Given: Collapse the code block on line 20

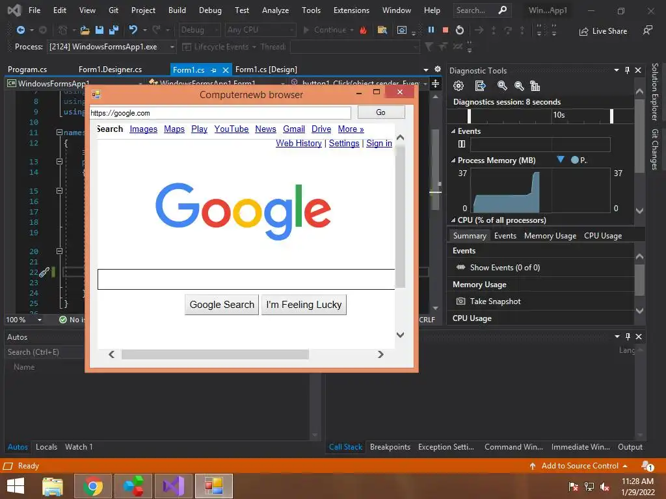Looking at the screenshot, I should pos(59,251).
